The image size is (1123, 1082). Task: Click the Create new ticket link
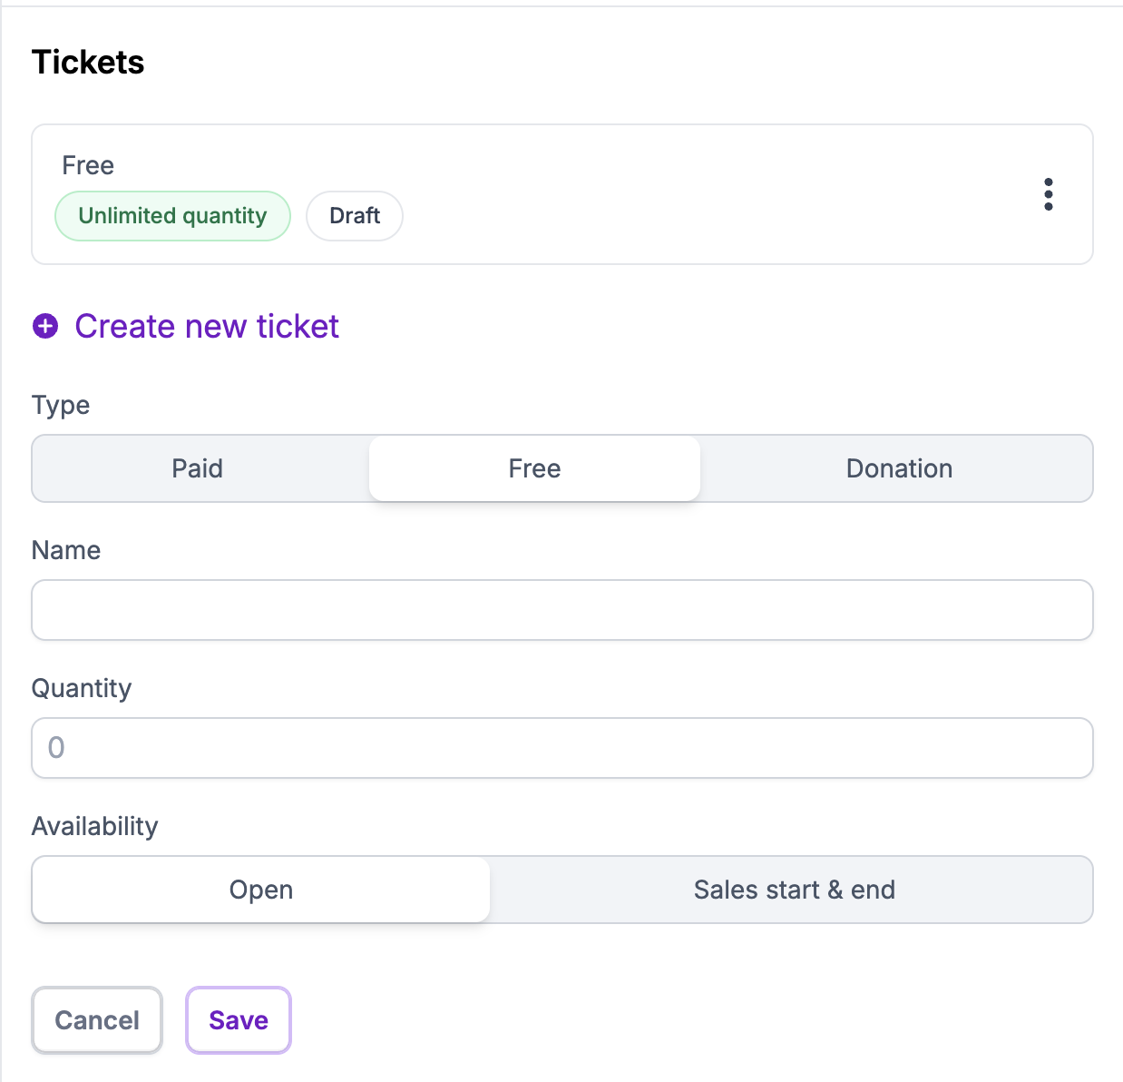(x=207, y=326)
